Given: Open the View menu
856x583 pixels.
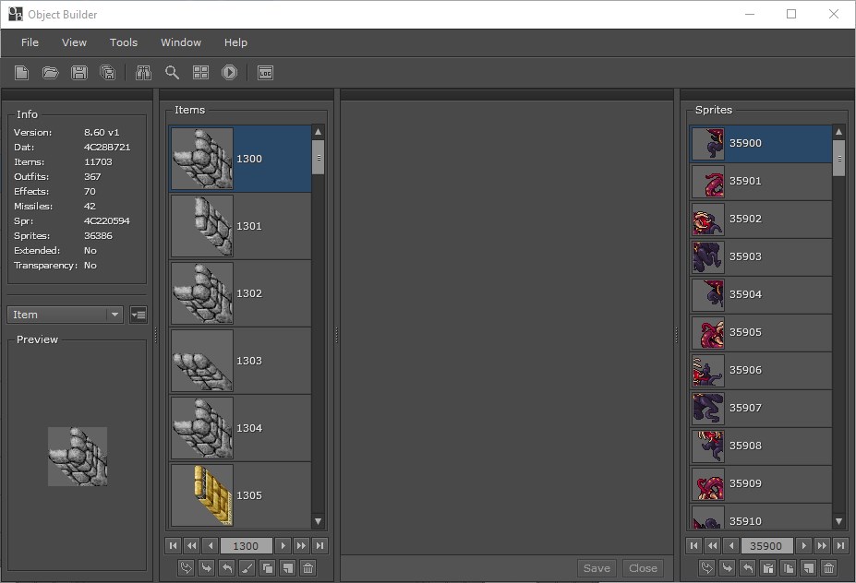Looking at the screenshot, I should pyautogui.click(x=74, y=42).
